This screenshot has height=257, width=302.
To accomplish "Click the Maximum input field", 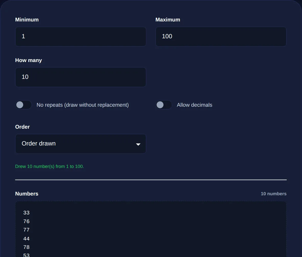I will pos(221,36).
